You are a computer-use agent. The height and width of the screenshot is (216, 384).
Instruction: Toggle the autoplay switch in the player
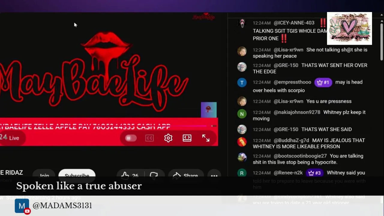(x=130, y=138)
